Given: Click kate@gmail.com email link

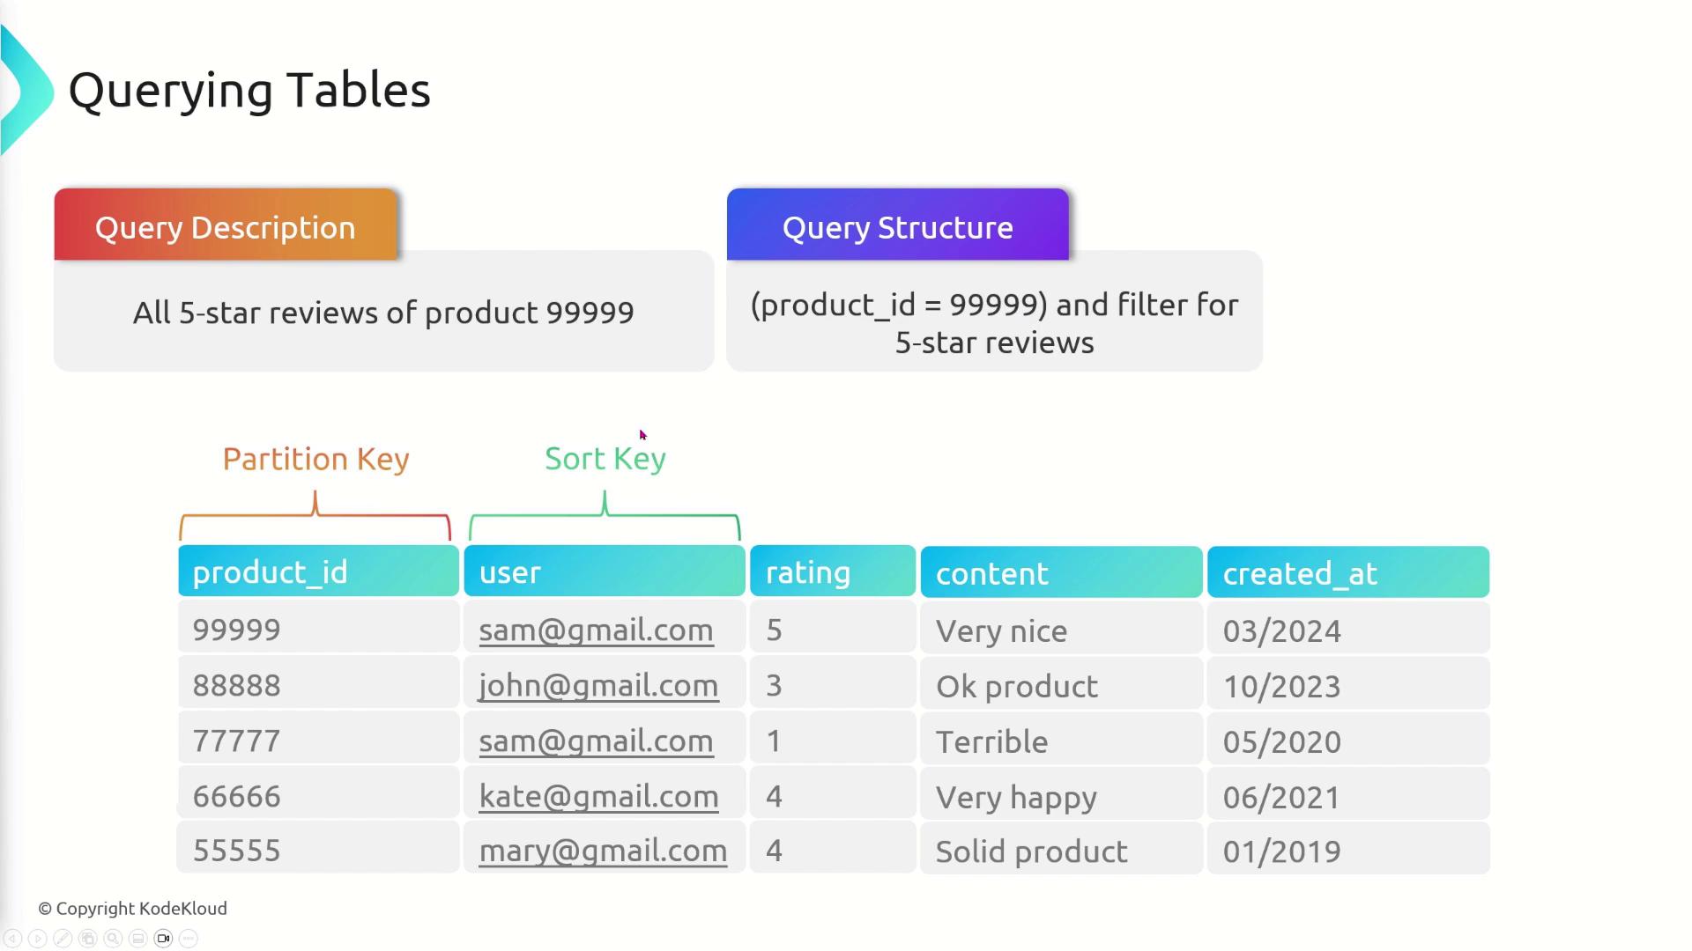Looking at the screenshot, I should tap(598, 797).
